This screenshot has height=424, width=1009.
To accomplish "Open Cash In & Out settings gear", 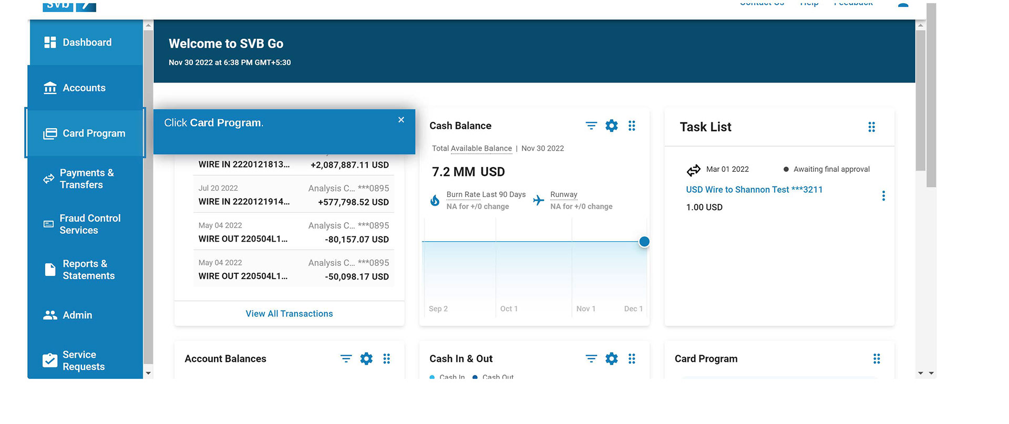I will coord(612,358).
